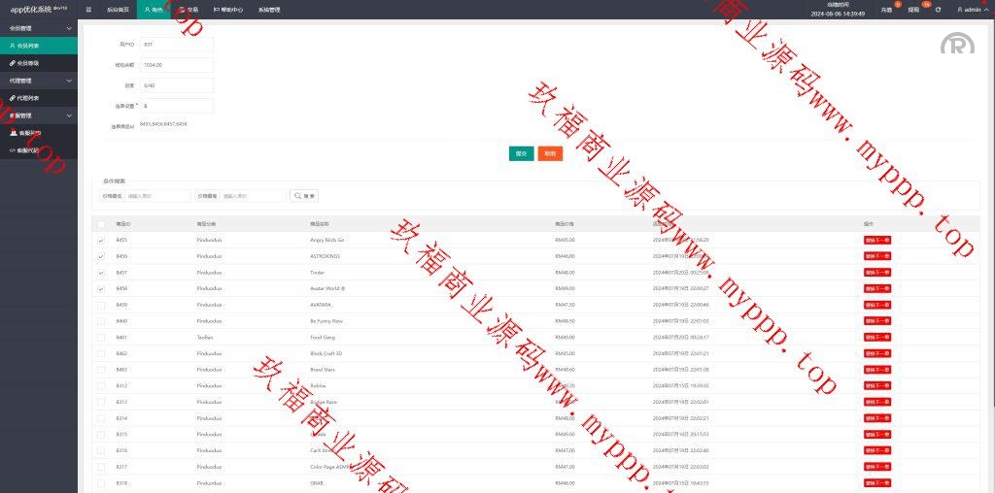The height and width of the screenshot is (493, 995).
Task: Open the 系统管理 top menu
Action: point(269,10)
